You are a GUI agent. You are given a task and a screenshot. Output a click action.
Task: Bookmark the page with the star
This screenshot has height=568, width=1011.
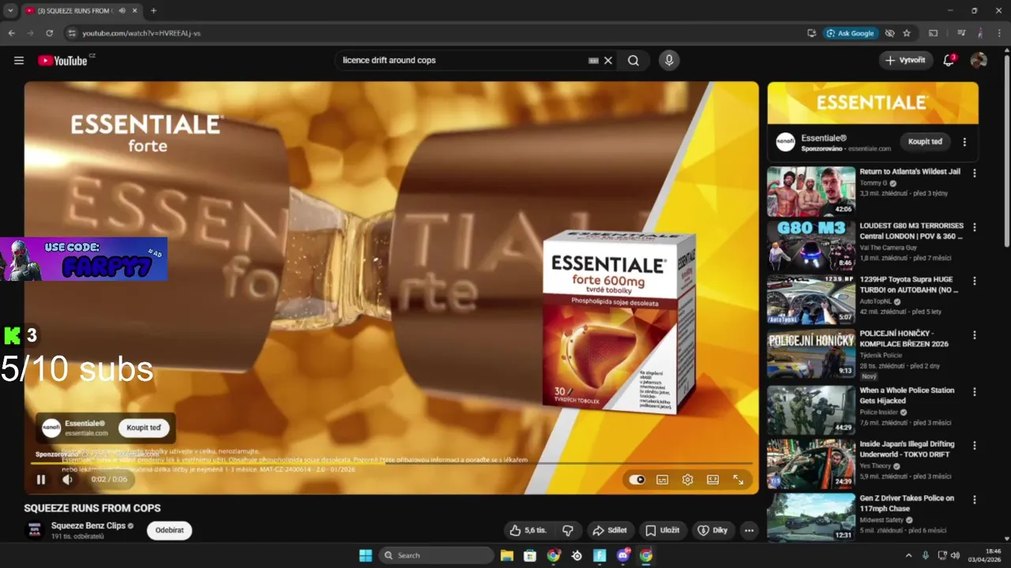pyautogui.click(x=907, y=33)
